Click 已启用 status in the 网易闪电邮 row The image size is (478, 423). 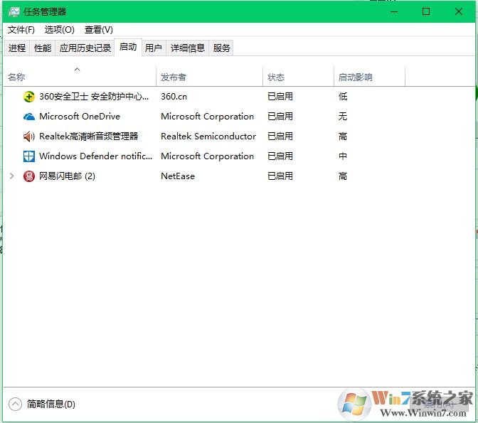pyautogui.click(x=280, y=176)
